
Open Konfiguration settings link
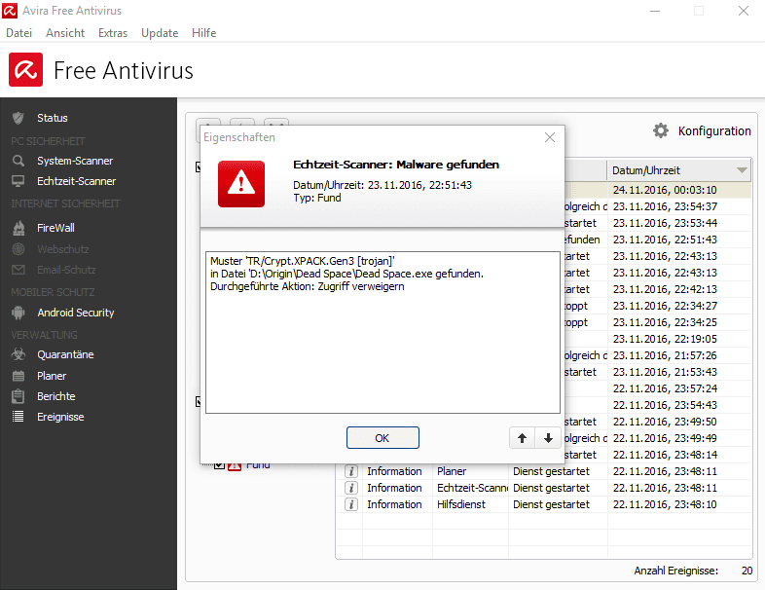[x=714, y=130]
